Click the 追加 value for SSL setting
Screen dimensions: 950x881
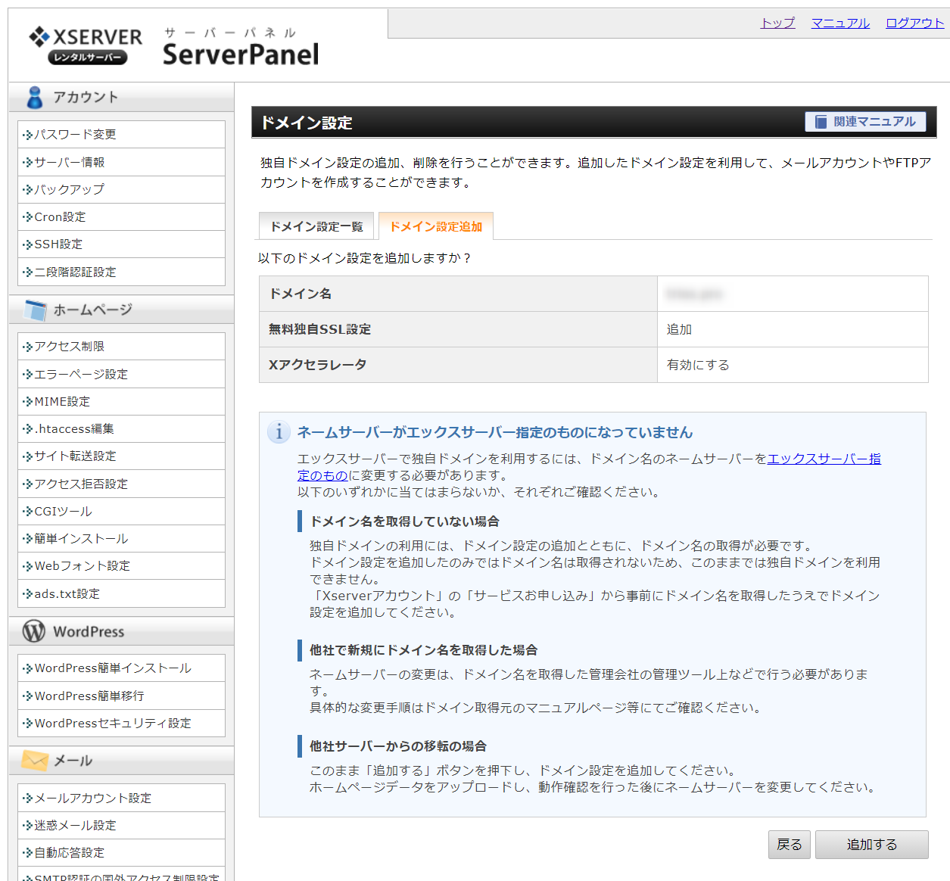(x=679, y=329)
